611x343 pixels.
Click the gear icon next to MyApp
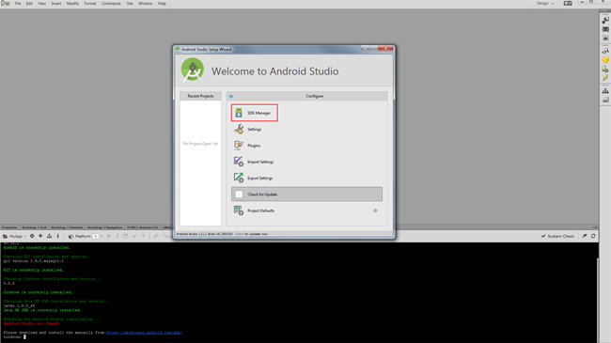coord(32,236)
